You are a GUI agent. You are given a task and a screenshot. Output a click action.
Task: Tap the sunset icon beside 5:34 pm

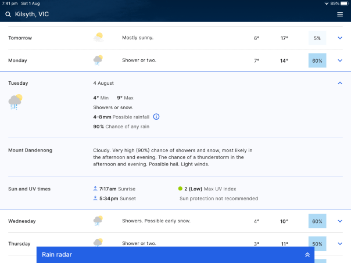(95, 198)
